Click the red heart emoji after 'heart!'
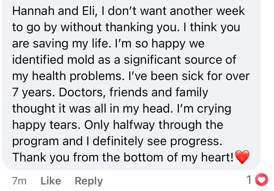The image size is (274, 191). point(242,157)
